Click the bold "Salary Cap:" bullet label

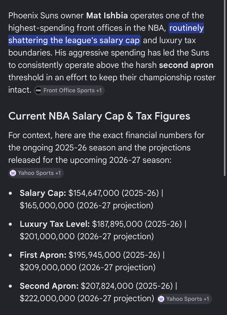click(x=43, y=193)
